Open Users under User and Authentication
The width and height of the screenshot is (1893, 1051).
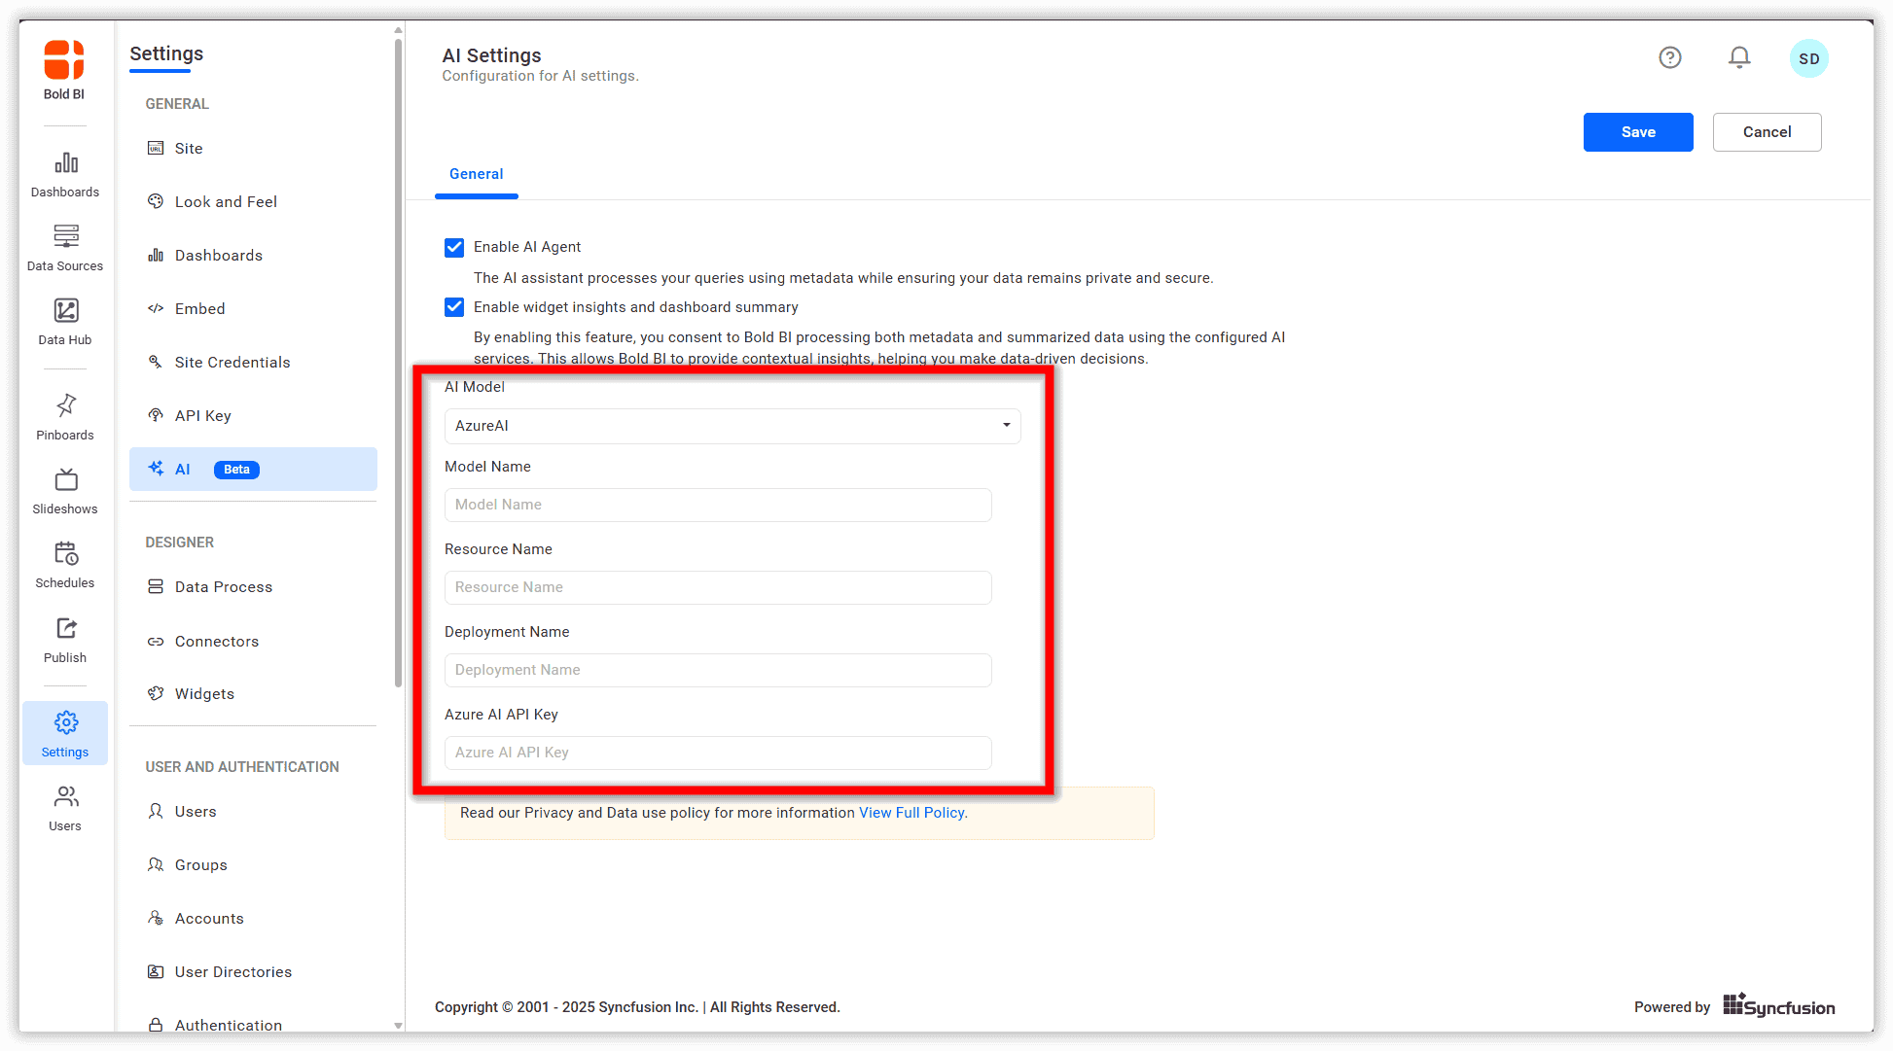pos(253,812)
